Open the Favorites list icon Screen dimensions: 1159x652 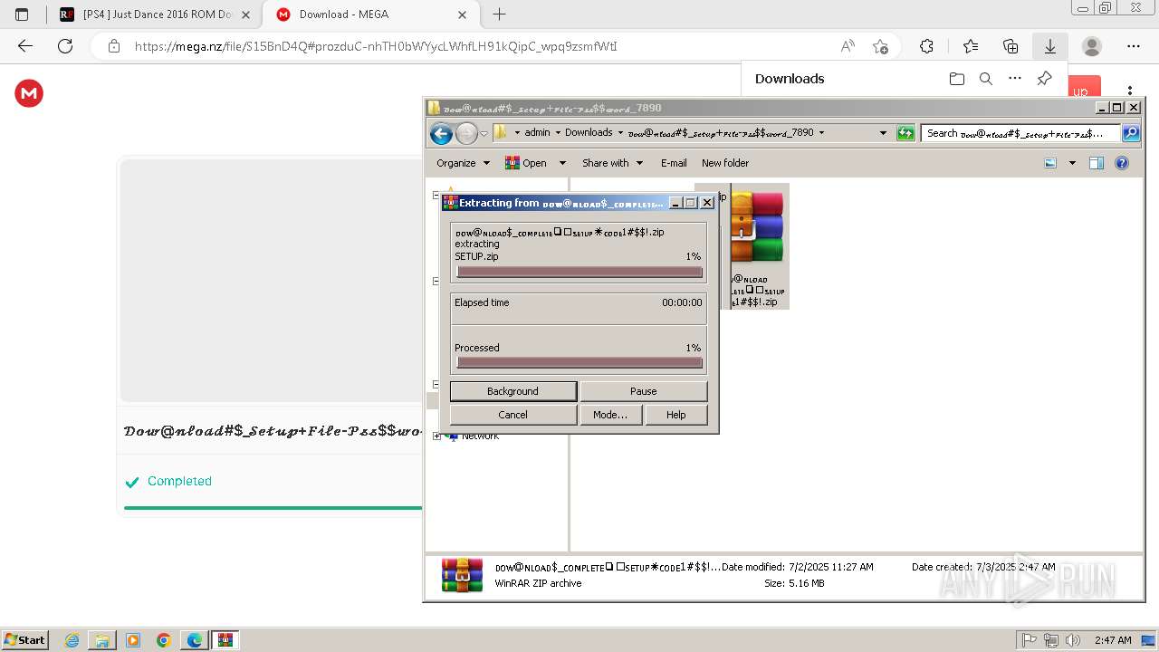pyautogui.click(x=971, y=46)
